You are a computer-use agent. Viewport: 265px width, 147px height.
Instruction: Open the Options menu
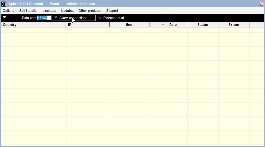point(8,11)
